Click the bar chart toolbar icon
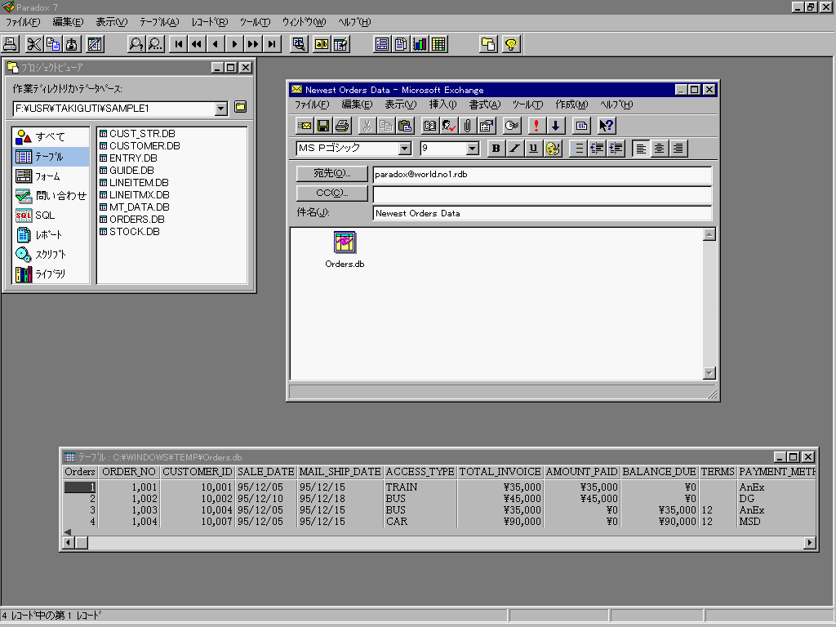 pyautogui.click(x=420, y=44)
